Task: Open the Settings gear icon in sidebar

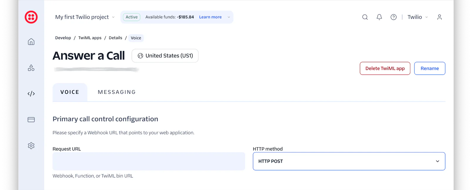Action: (x=31, y=146)
